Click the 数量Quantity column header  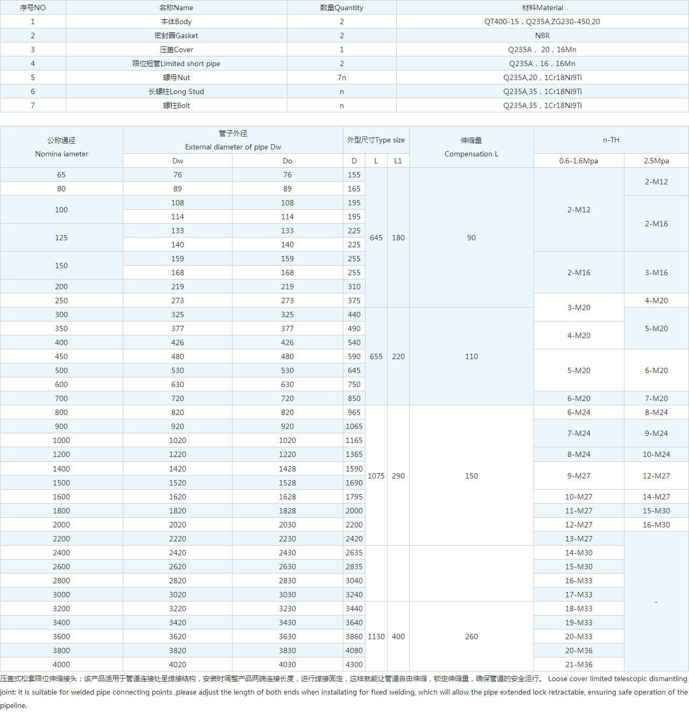(x=341, y=8)
